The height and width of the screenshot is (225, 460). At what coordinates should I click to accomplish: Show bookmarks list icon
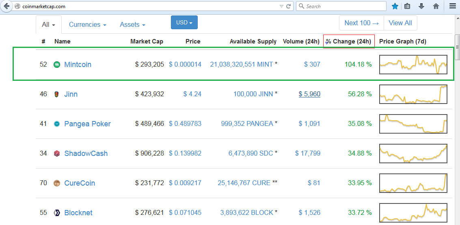click(x=407, y=6)
